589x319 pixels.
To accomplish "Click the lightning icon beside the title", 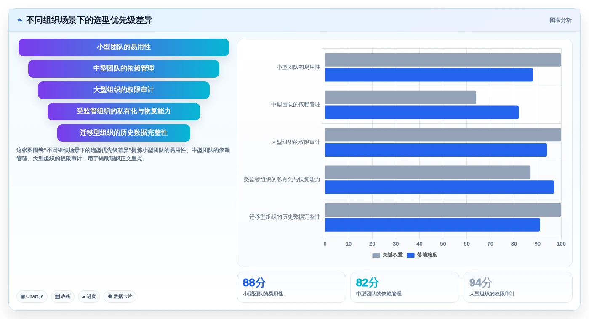I will [x=20, y=20].
